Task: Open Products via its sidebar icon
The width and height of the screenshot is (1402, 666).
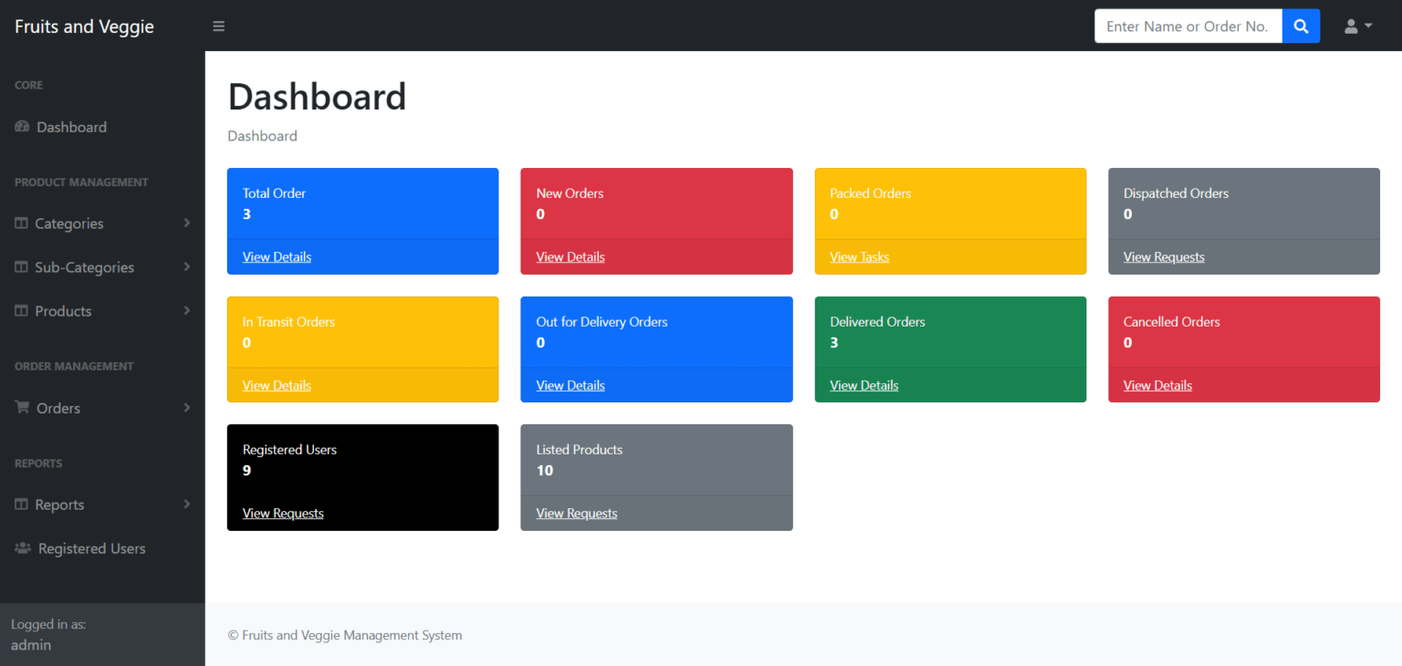Action: point(20,311)
